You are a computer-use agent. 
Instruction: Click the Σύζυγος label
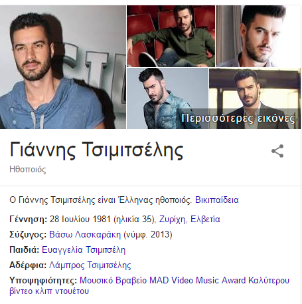(x=28, y=235)
